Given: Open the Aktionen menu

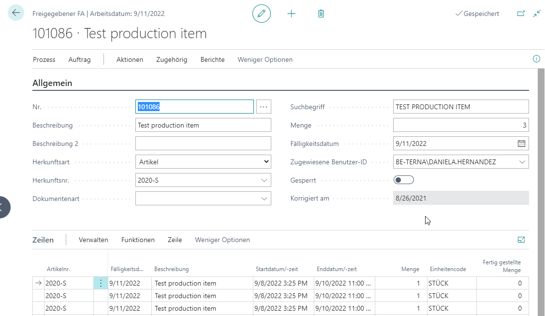Looking at the screenshot, I should tap(130, 59).
